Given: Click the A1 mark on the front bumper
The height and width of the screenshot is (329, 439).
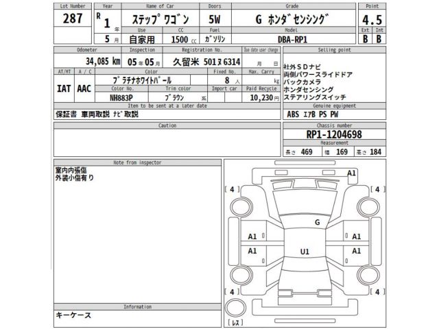Looking at the screenshot, I should (x=352, y=174).
